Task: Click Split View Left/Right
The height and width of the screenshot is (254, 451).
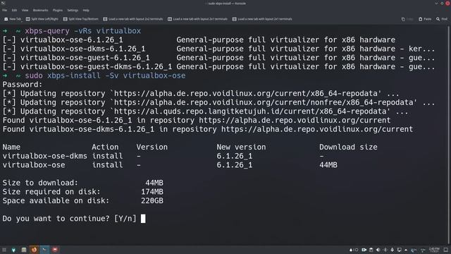Action: [x=42, y=19]
